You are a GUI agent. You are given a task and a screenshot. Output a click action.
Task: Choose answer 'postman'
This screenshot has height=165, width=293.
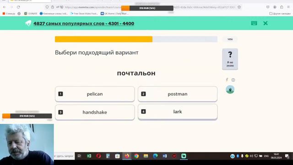[x=178, y=94]
